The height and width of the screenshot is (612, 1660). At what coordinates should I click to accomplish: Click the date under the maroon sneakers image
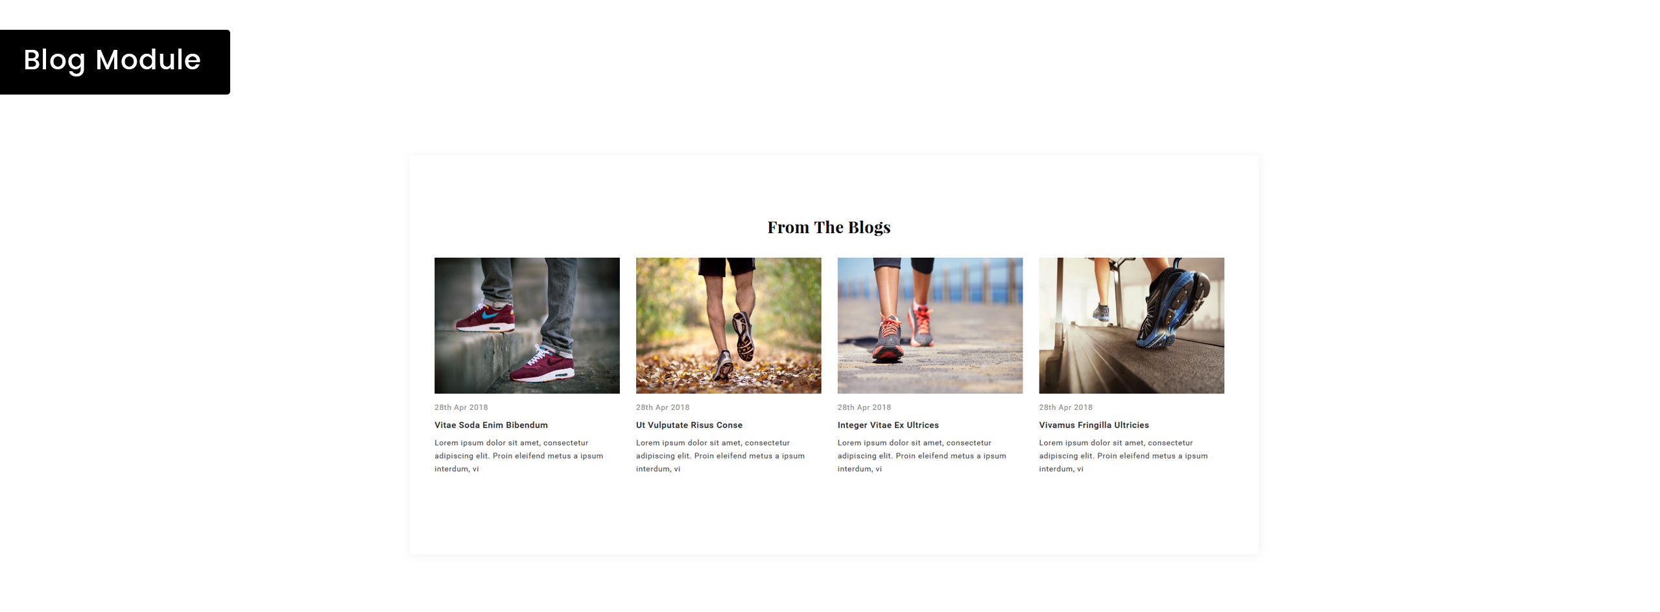click(x=461, y=407)
